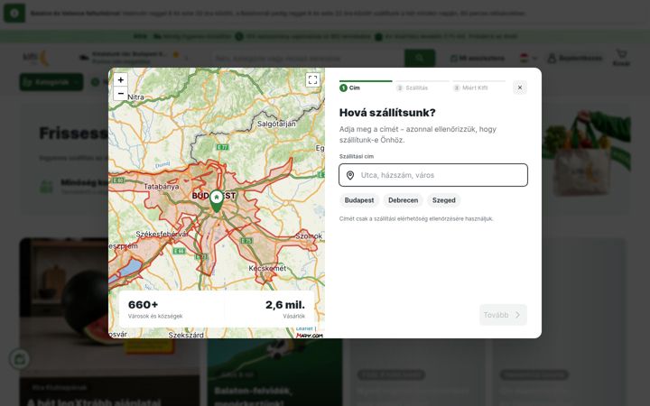Choose the Debrecen city chip
The width and height of the screenshot is (650, 406).
pyautogui.click(x=403, y=200)
